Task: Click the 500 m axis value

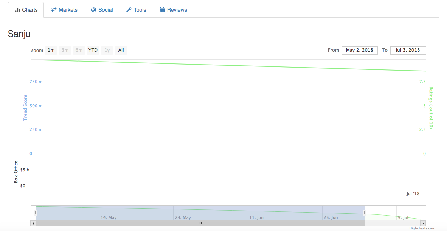Action: (x=36, y=106)
